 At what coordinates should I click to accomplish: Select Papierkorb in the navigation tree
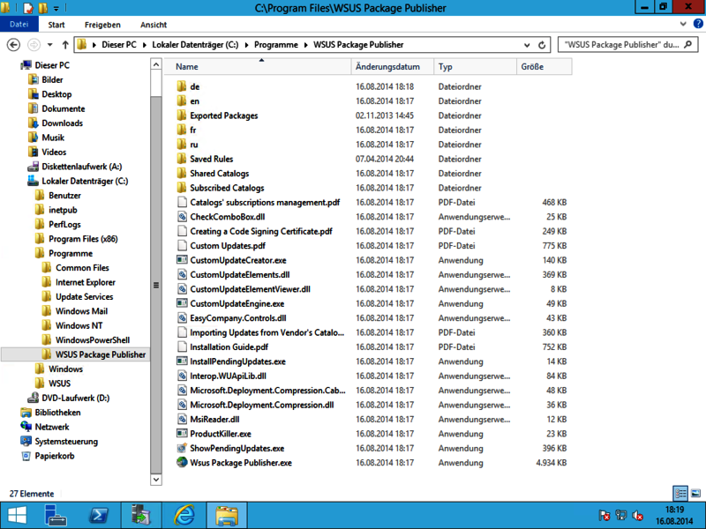[55, 456]
